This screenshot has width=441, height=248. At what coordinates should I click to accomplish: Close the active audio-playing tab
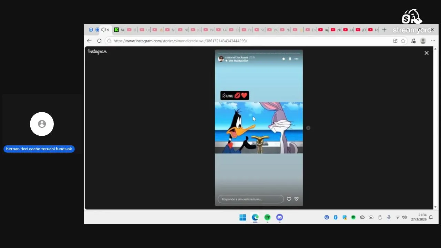[x=107, y=30]
